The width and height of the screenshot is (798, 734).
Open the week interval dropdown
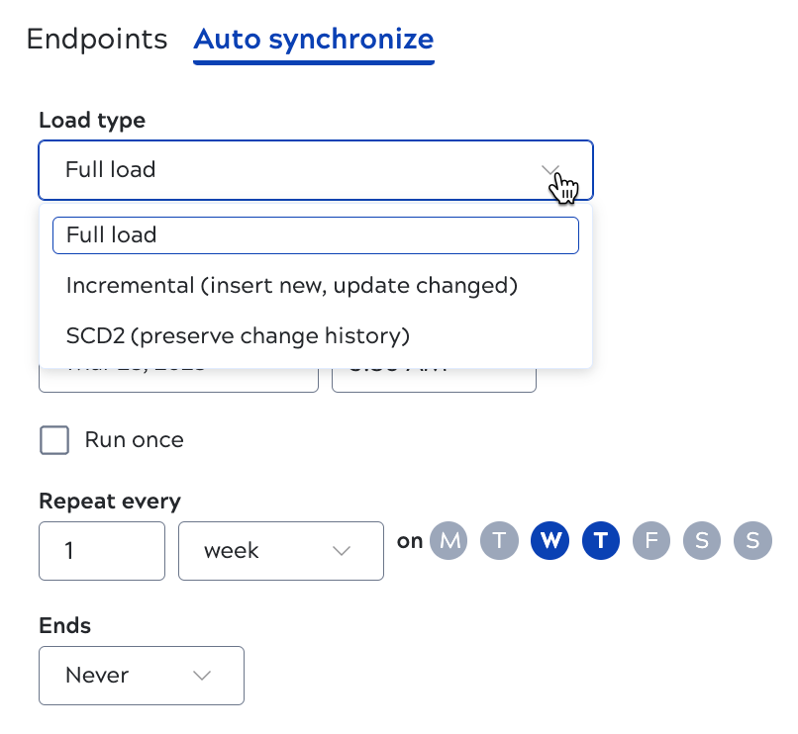pos(280,551)
